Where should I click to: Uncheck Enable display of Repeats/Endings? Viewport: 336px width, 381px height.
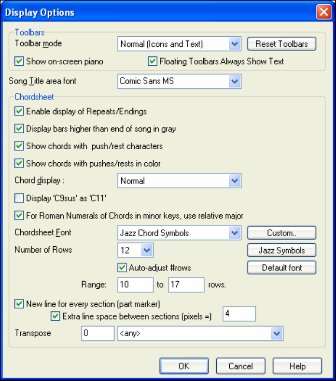(x=20, y=112)
